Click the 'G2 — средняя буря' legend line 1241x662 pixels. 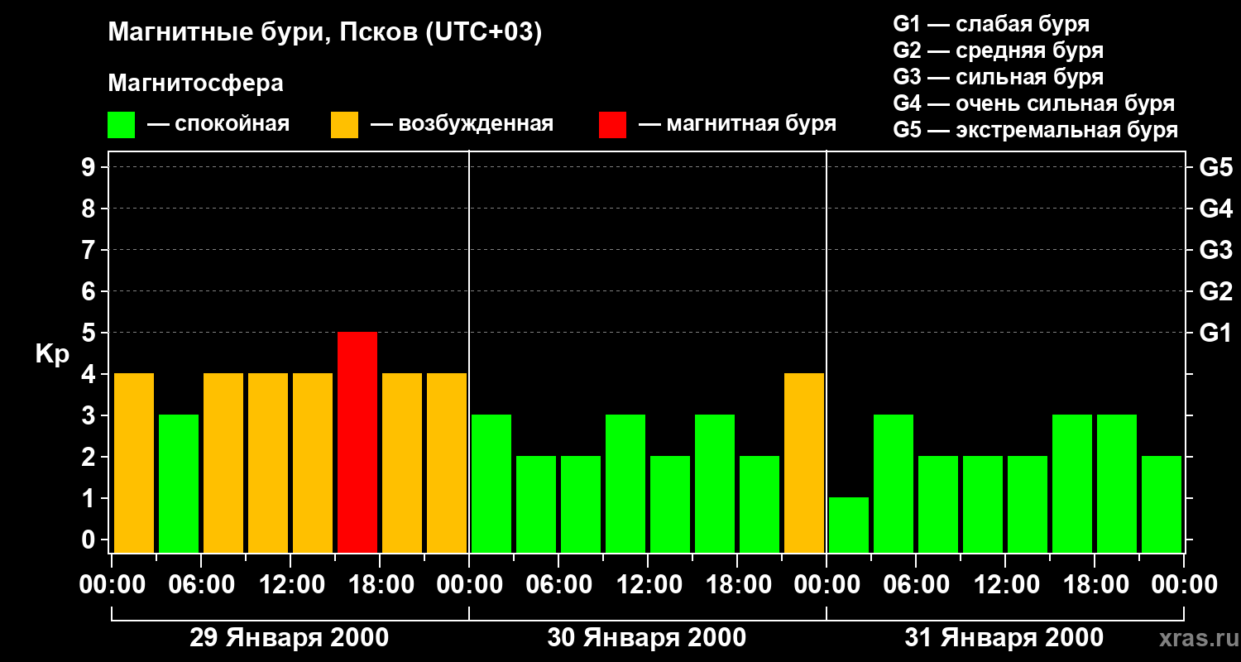pyautogui.click(x=999, y=51)
